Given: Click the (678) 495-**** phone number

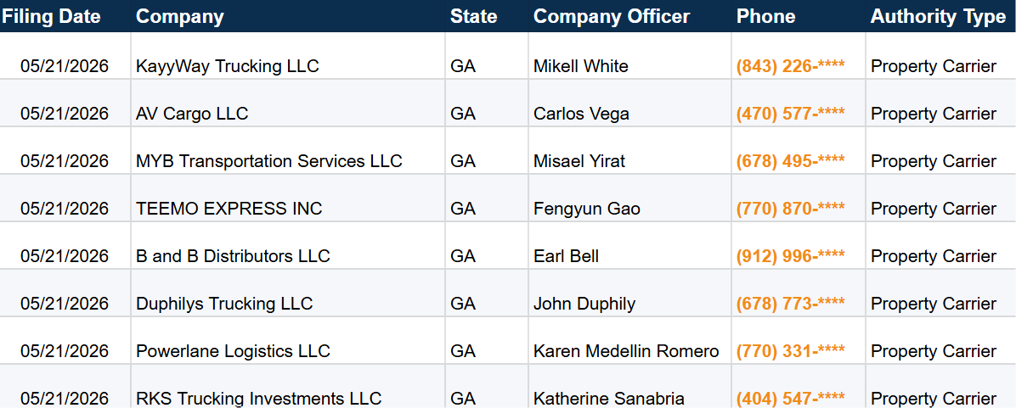Looking at the screenshot, I should pyautogui.click(x=791, y=161).
